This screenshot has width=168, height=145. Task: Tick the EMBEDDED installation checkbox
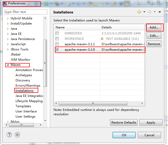click(57, 33)
